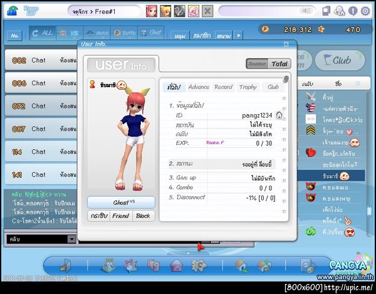
Task: Open the mail envelope icon in bottom bar
Action: (177, 266)
